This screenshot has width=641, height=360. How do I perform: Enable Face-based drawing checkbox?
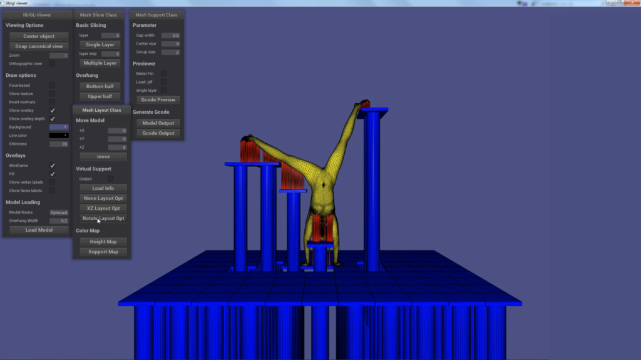pyautogui.click(x=53, y=85)
